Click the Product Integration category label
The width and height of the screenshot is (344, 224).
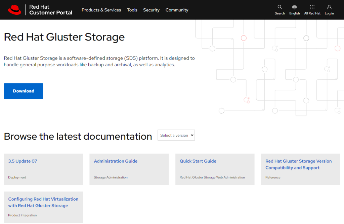point(23,215)
